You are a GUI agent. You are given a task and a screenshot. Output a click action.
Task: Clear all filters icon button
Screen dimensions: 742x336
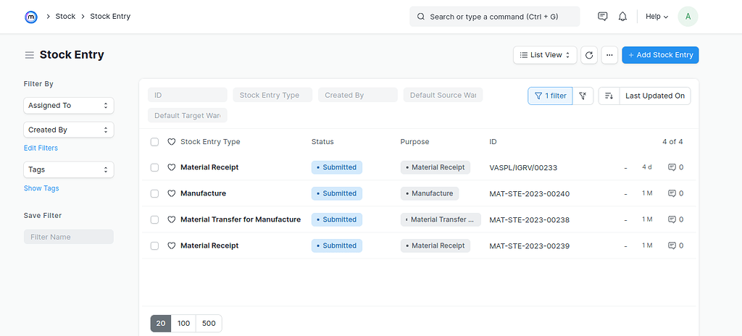(583, 96)
